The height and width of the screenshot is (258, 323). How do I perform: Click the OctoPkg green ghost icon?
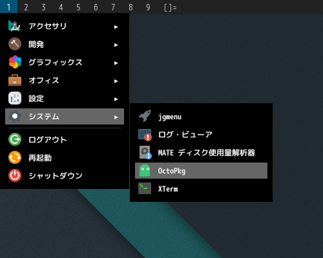click(x=145, y=171)
